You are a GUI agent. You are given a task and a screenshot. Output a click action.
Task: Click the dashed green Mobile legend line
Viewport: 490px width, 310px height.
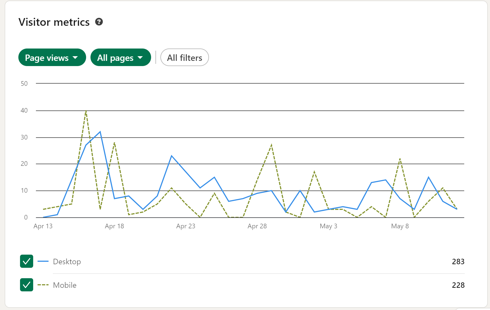coord(43,285)
